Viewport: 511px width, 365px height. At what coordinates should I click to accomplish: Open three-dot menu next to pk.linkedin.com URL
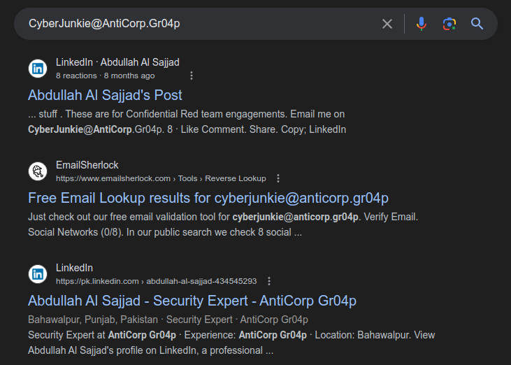point(269,281)
